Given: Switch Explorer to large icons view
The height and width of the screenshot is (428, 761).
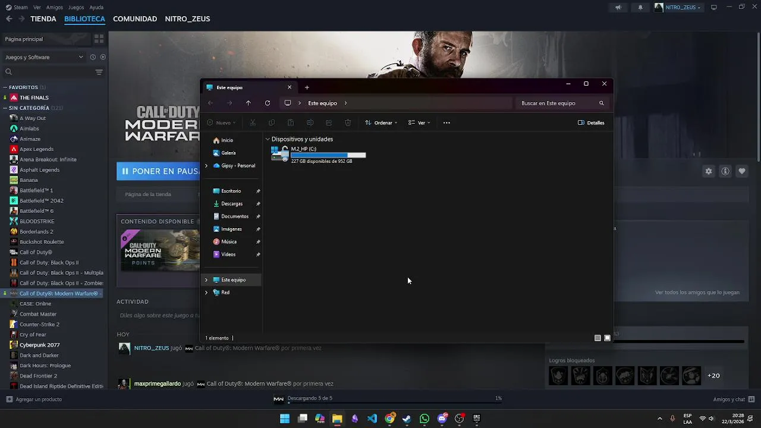Looking at the screenshot, I should point(607,338).
